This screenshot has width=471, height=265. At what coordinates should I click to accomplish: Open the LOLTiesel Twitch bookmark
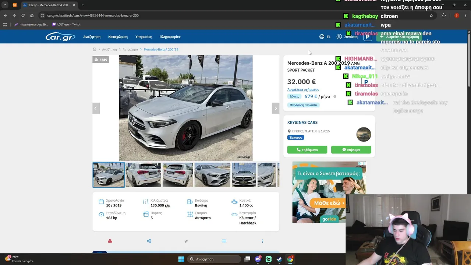point(66,24)
